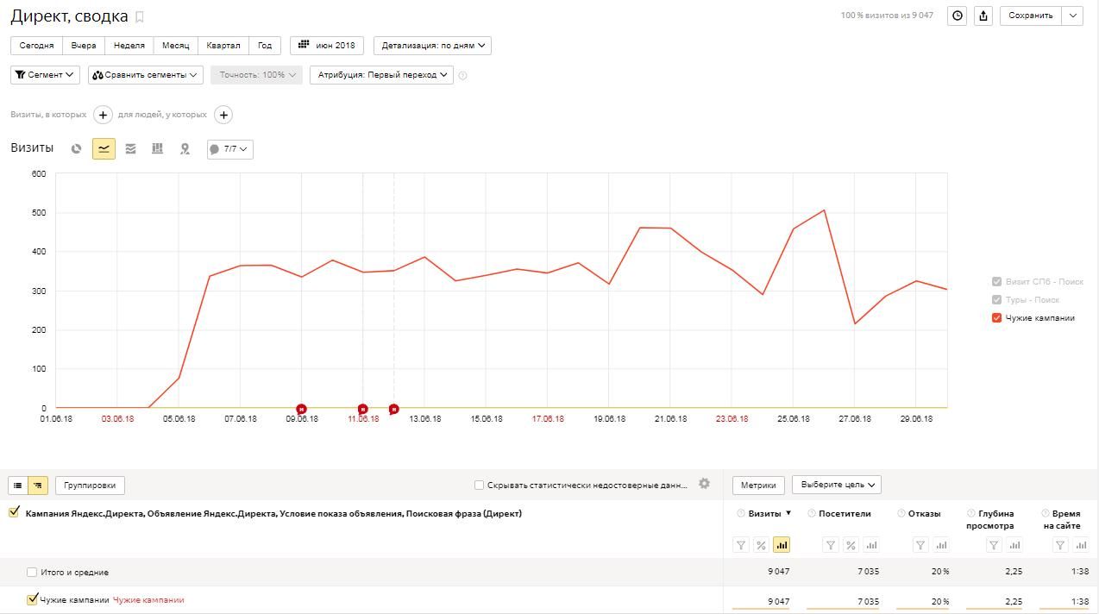Select the Неделя period tab
Viewport: 1099px width, 614px height.
click(x=129, y=46)
